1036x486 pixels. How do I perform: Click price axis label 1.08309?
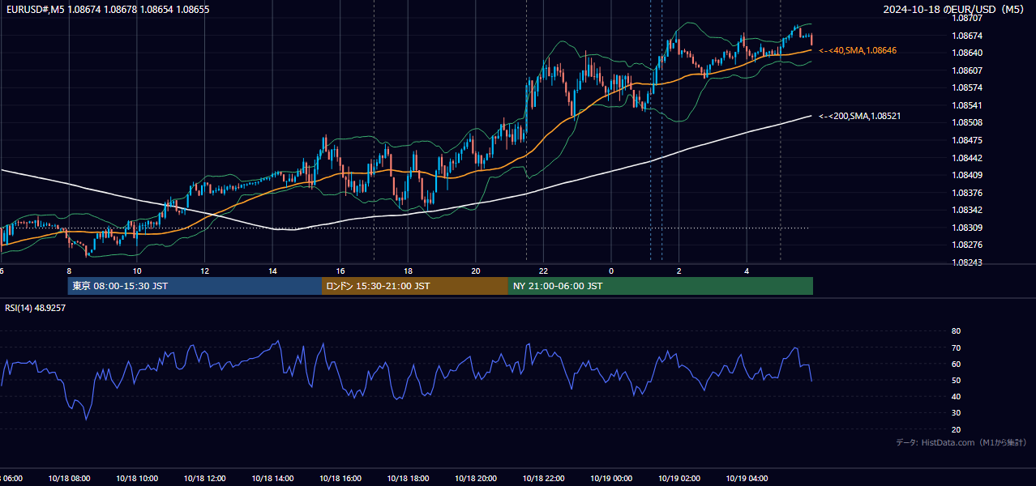967,228
